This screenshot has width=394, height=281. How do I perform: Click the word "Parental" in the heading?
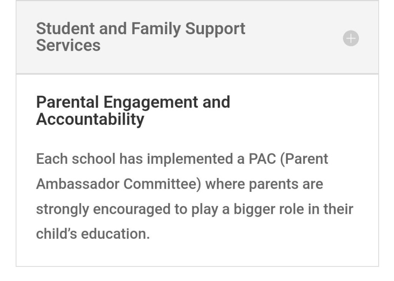[x=67, y=102]
